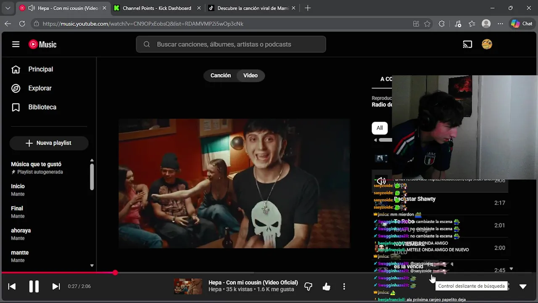Skip to previous track
538x303 pixels.
(12, 287)
